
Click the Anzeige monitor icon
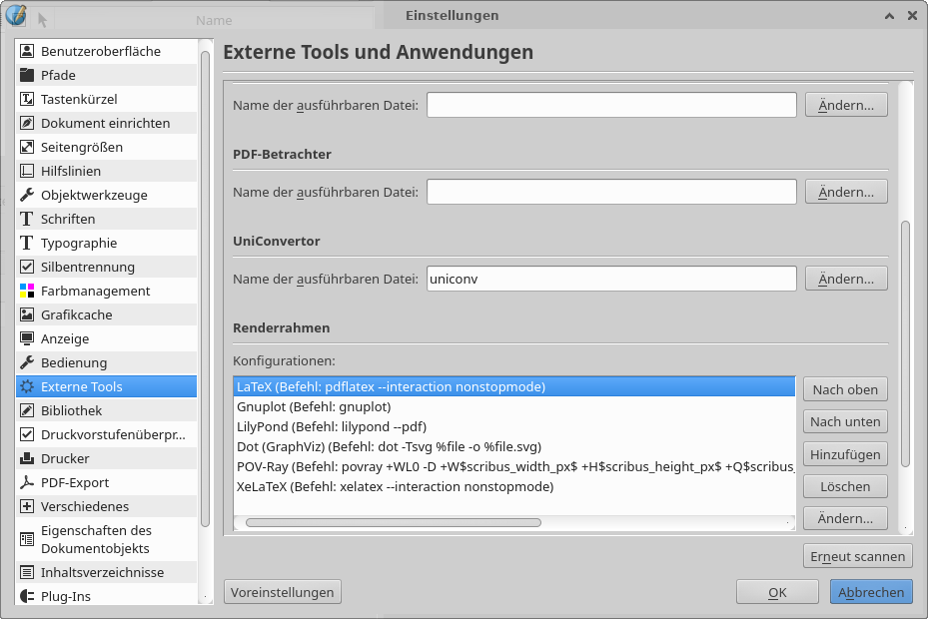click(27, 338)
